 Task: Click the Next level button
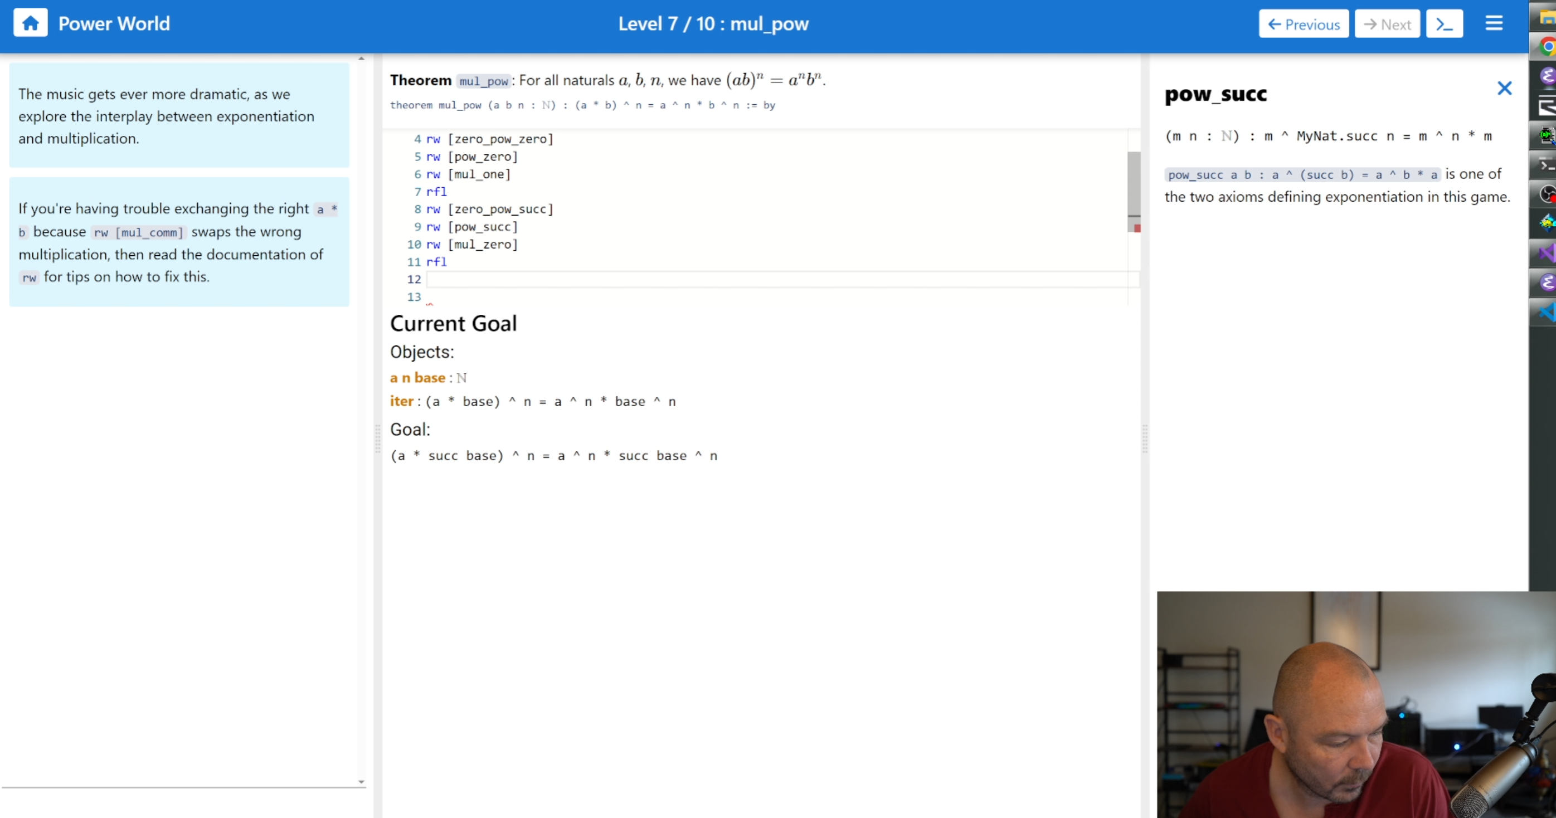tap(1387, 24)
